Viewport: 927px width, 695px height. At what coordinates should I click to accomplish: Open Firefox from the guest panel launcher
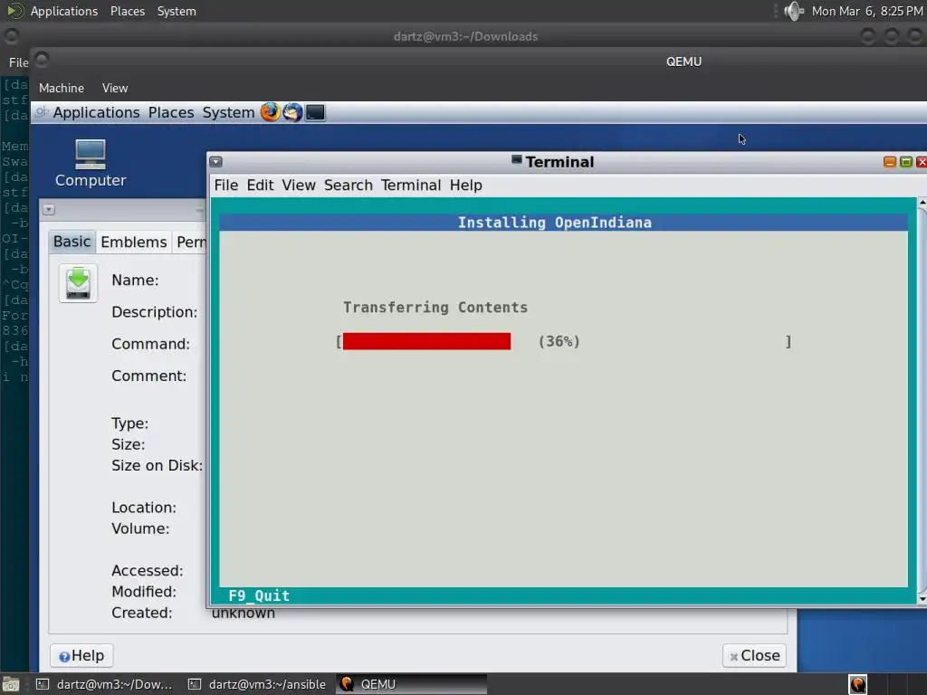tap(270, 112)
